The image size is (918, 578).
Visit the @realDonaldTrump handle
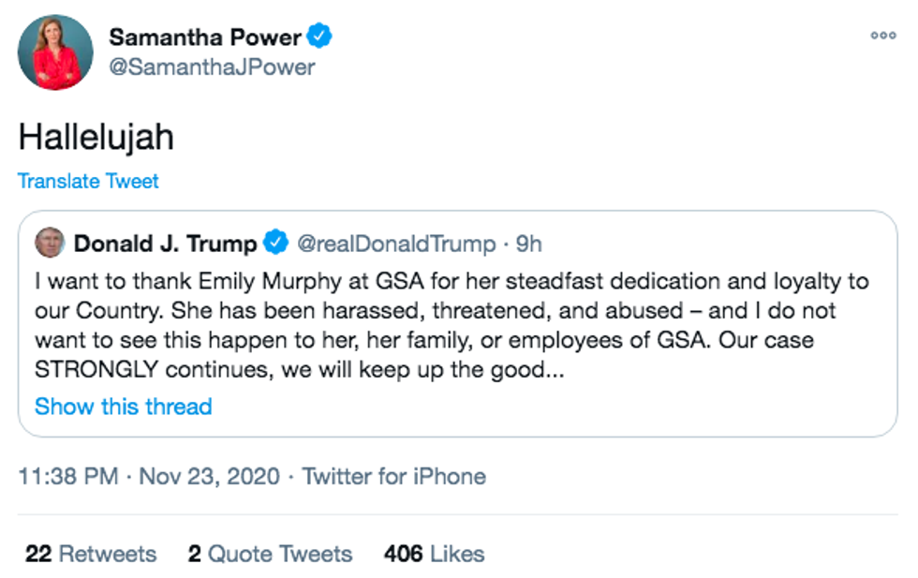pos(395,244)
